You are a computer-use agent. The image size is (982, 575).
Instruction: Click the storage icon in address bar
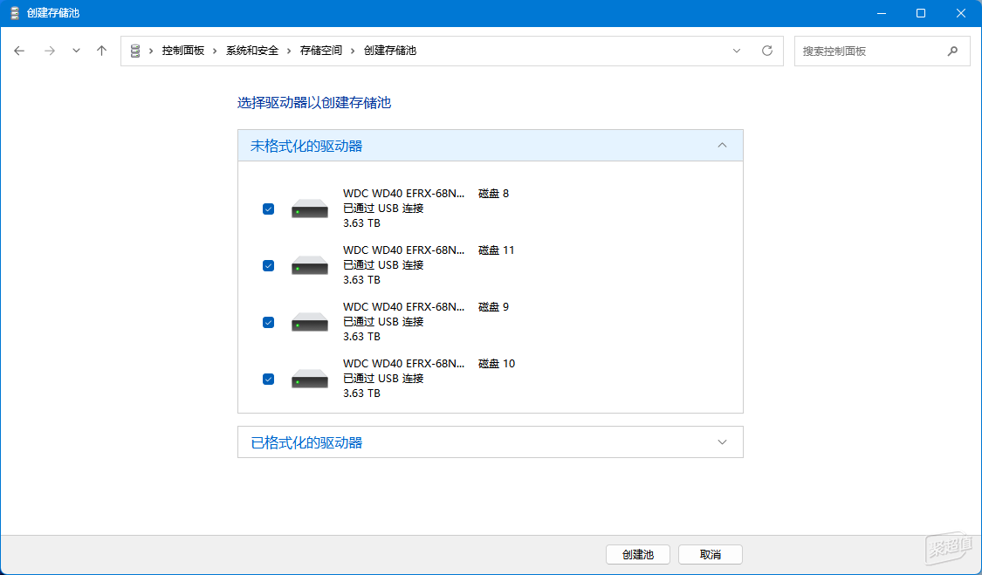tap(134, 51)
